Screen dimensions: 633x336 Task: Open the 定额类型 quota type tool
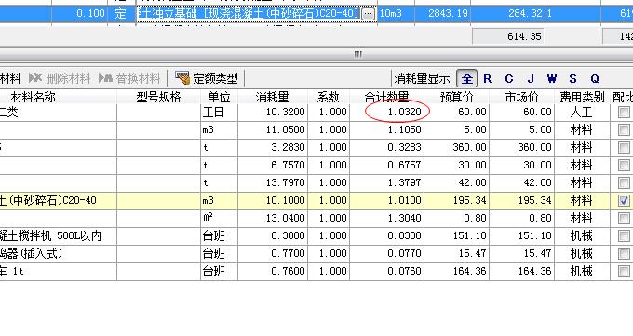pyautogui.click(x=207, y=78)
